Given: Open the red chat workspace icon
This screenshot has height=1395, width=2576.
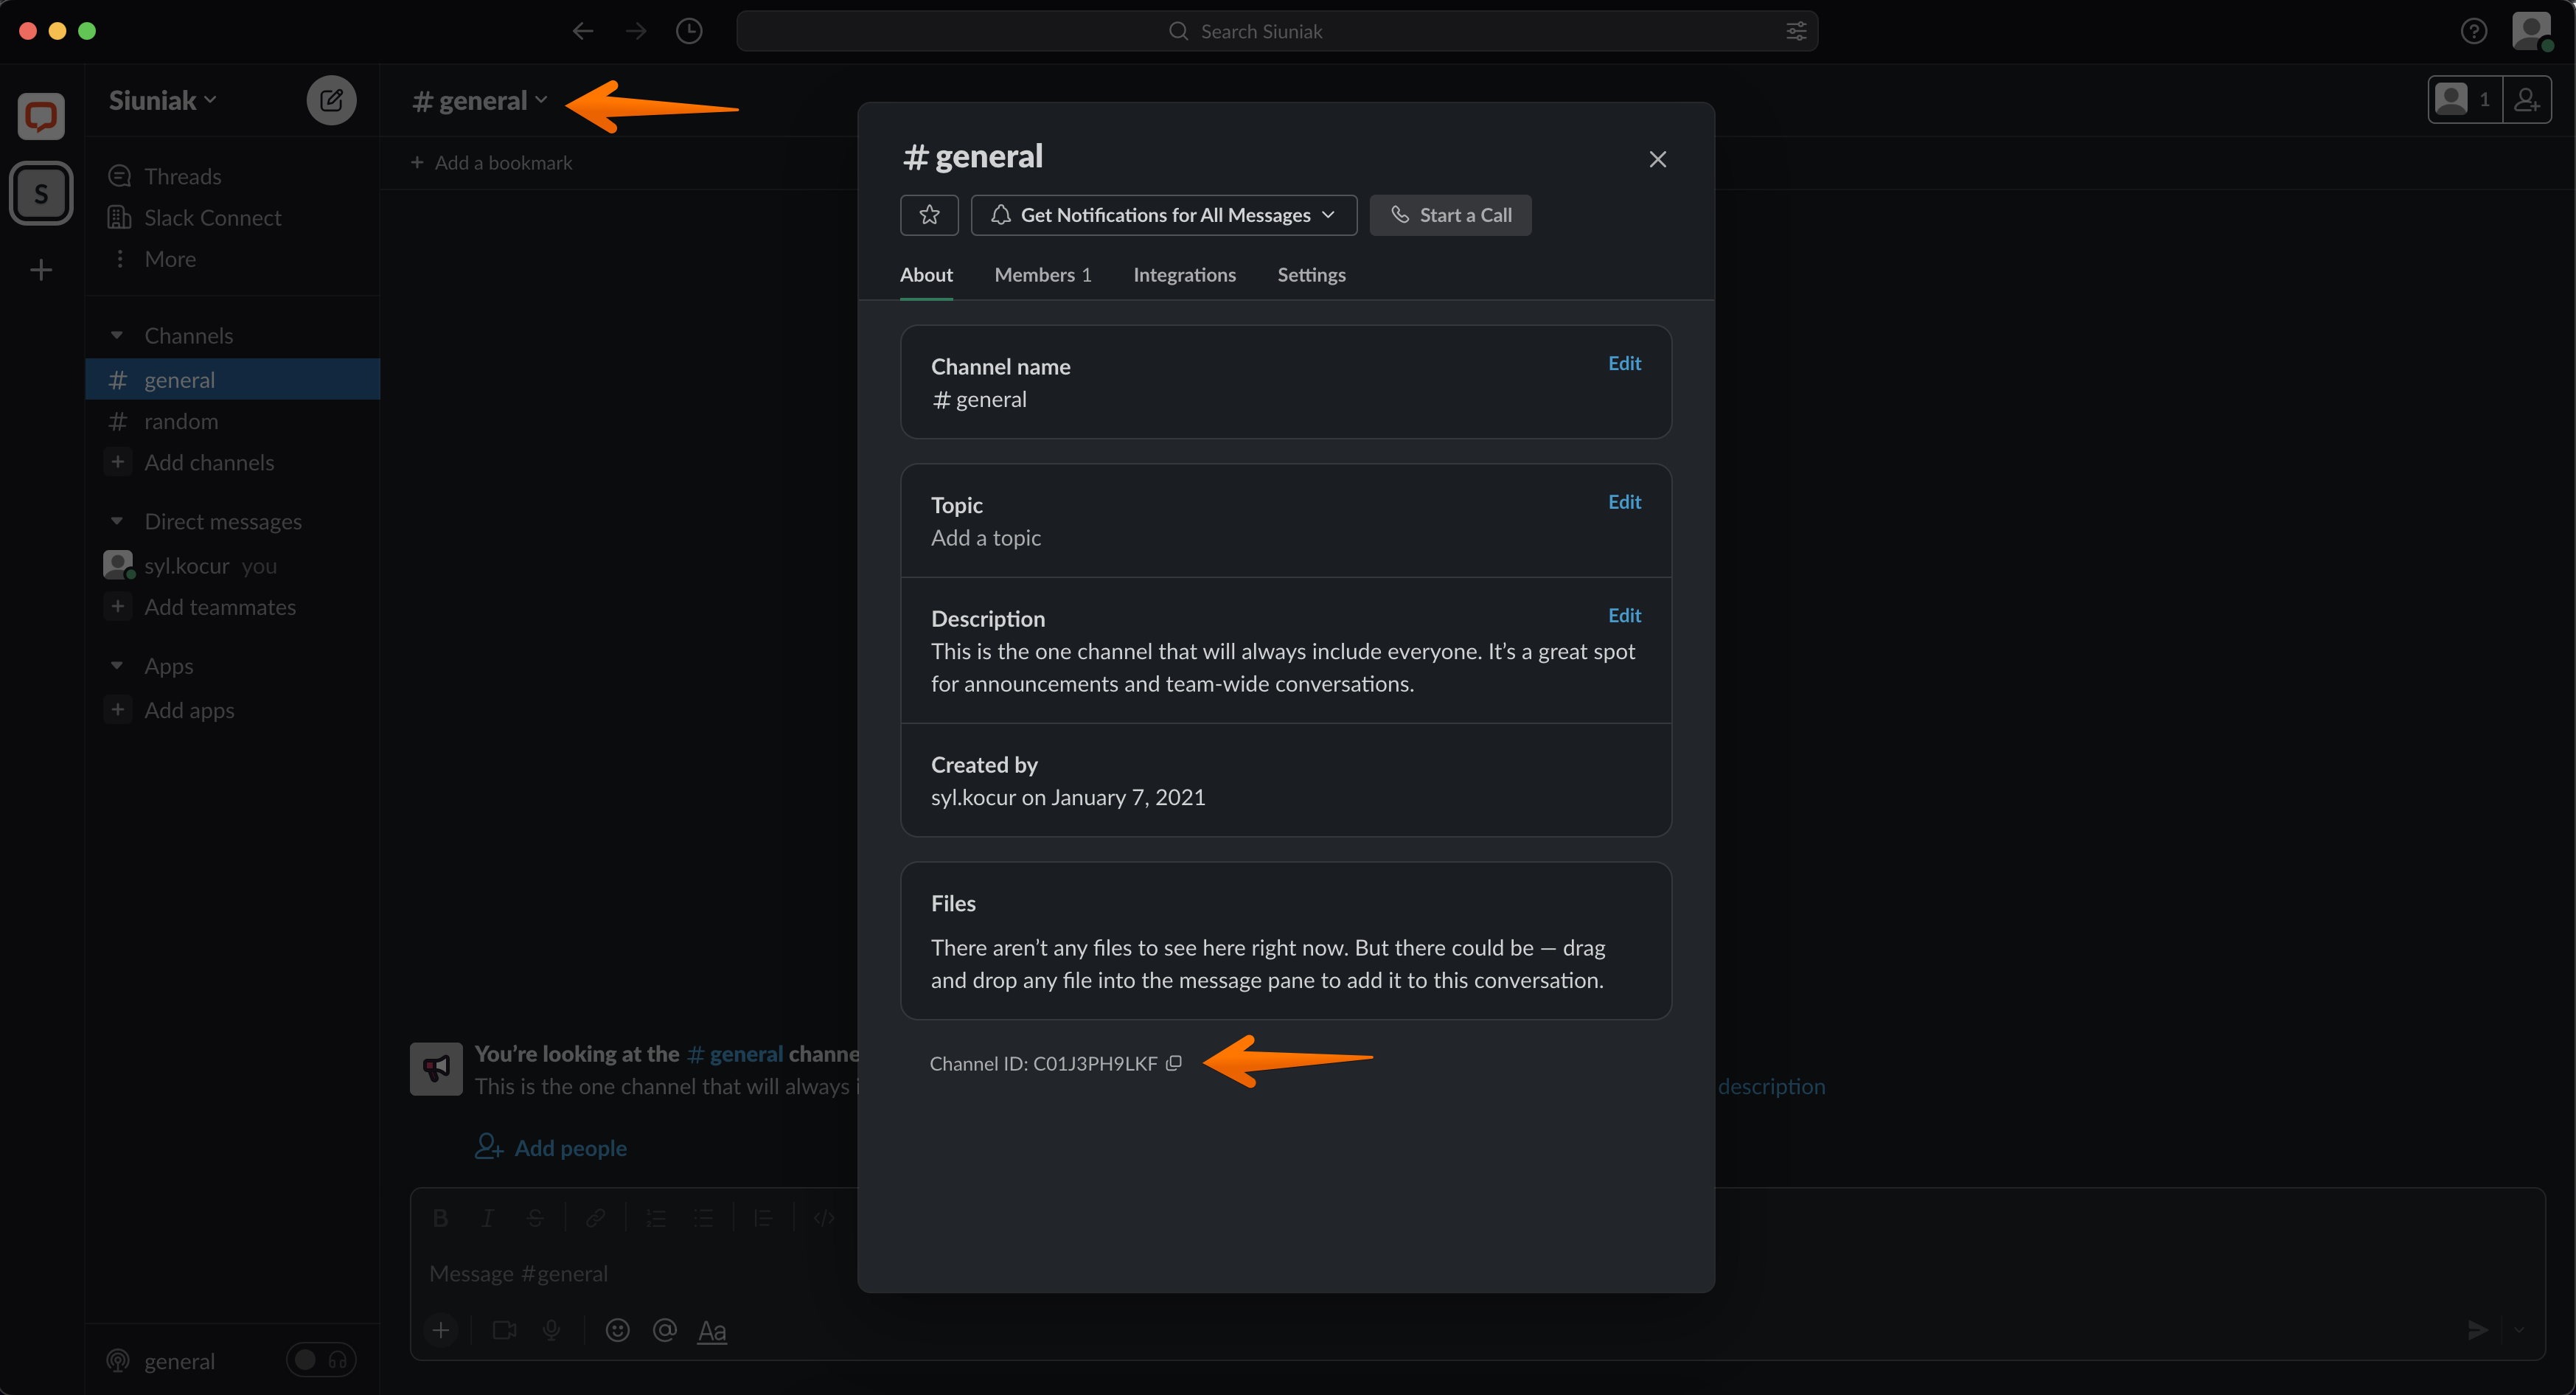Looking at the screenshot, I should tap(41, 116).
